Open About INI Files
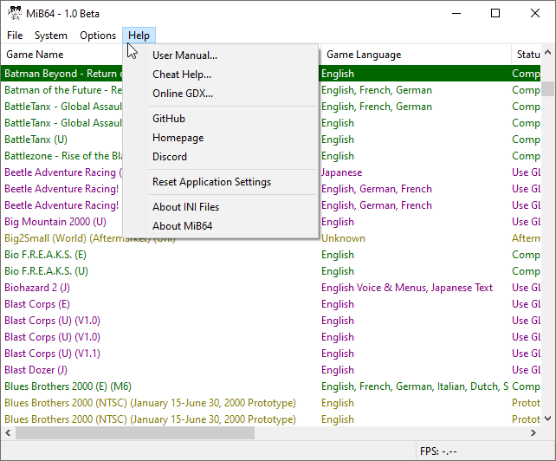The height and width of the screenshot is (461, 556). tap(185, 207)
